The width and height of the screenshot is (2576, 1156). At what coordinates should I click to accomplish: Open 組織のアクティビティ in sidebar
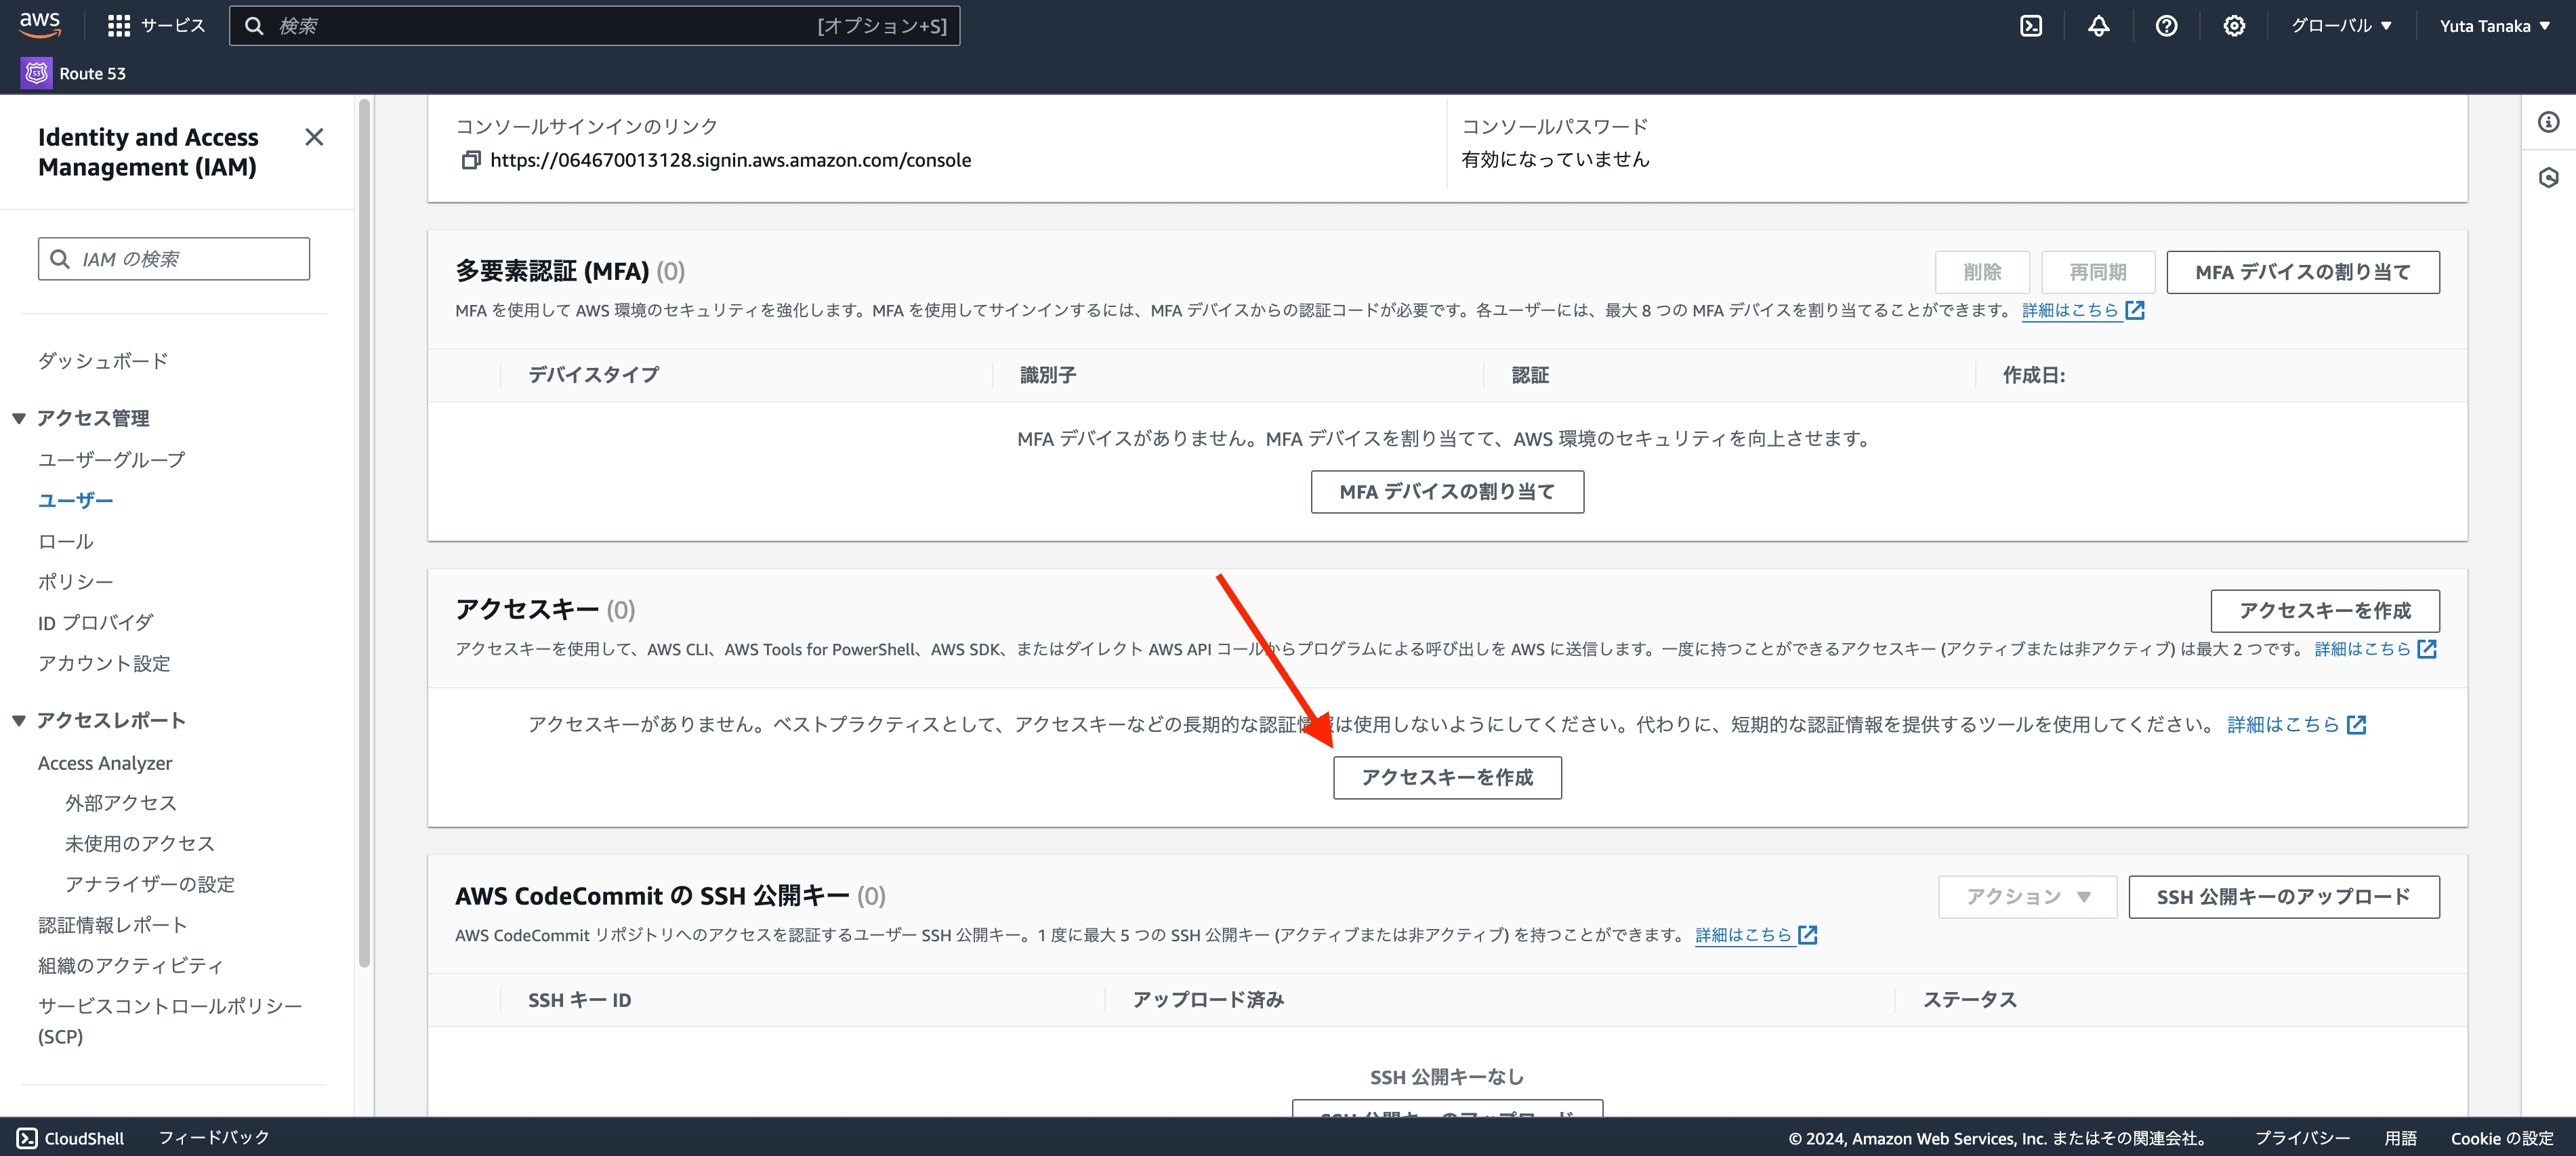[x=131, y=966]
